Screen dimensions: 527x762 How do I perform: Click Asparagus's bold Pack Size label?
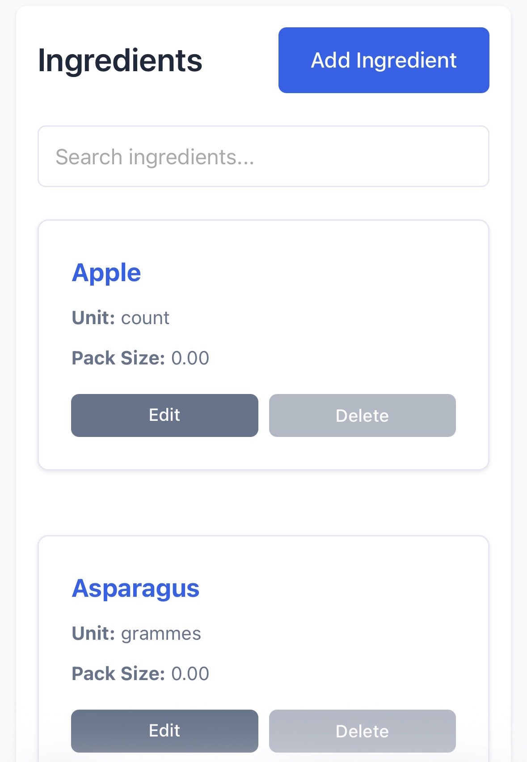118,674
